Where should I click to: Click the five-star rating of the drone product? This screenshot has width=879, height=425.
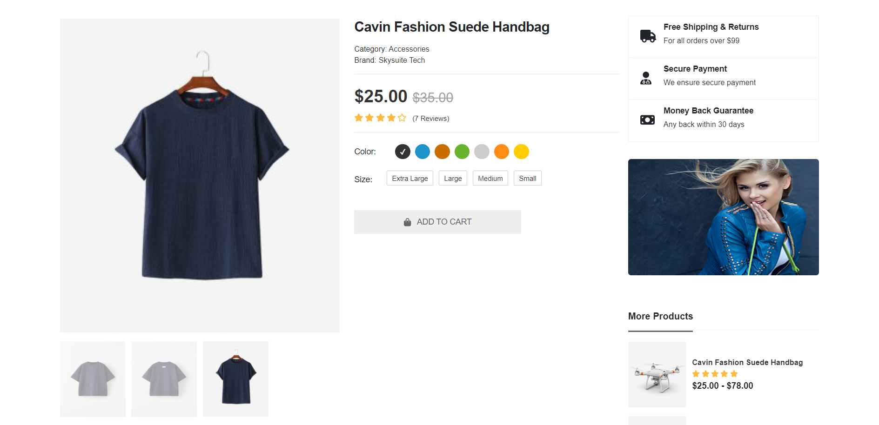pyautogui.click(x=715, y=374)
